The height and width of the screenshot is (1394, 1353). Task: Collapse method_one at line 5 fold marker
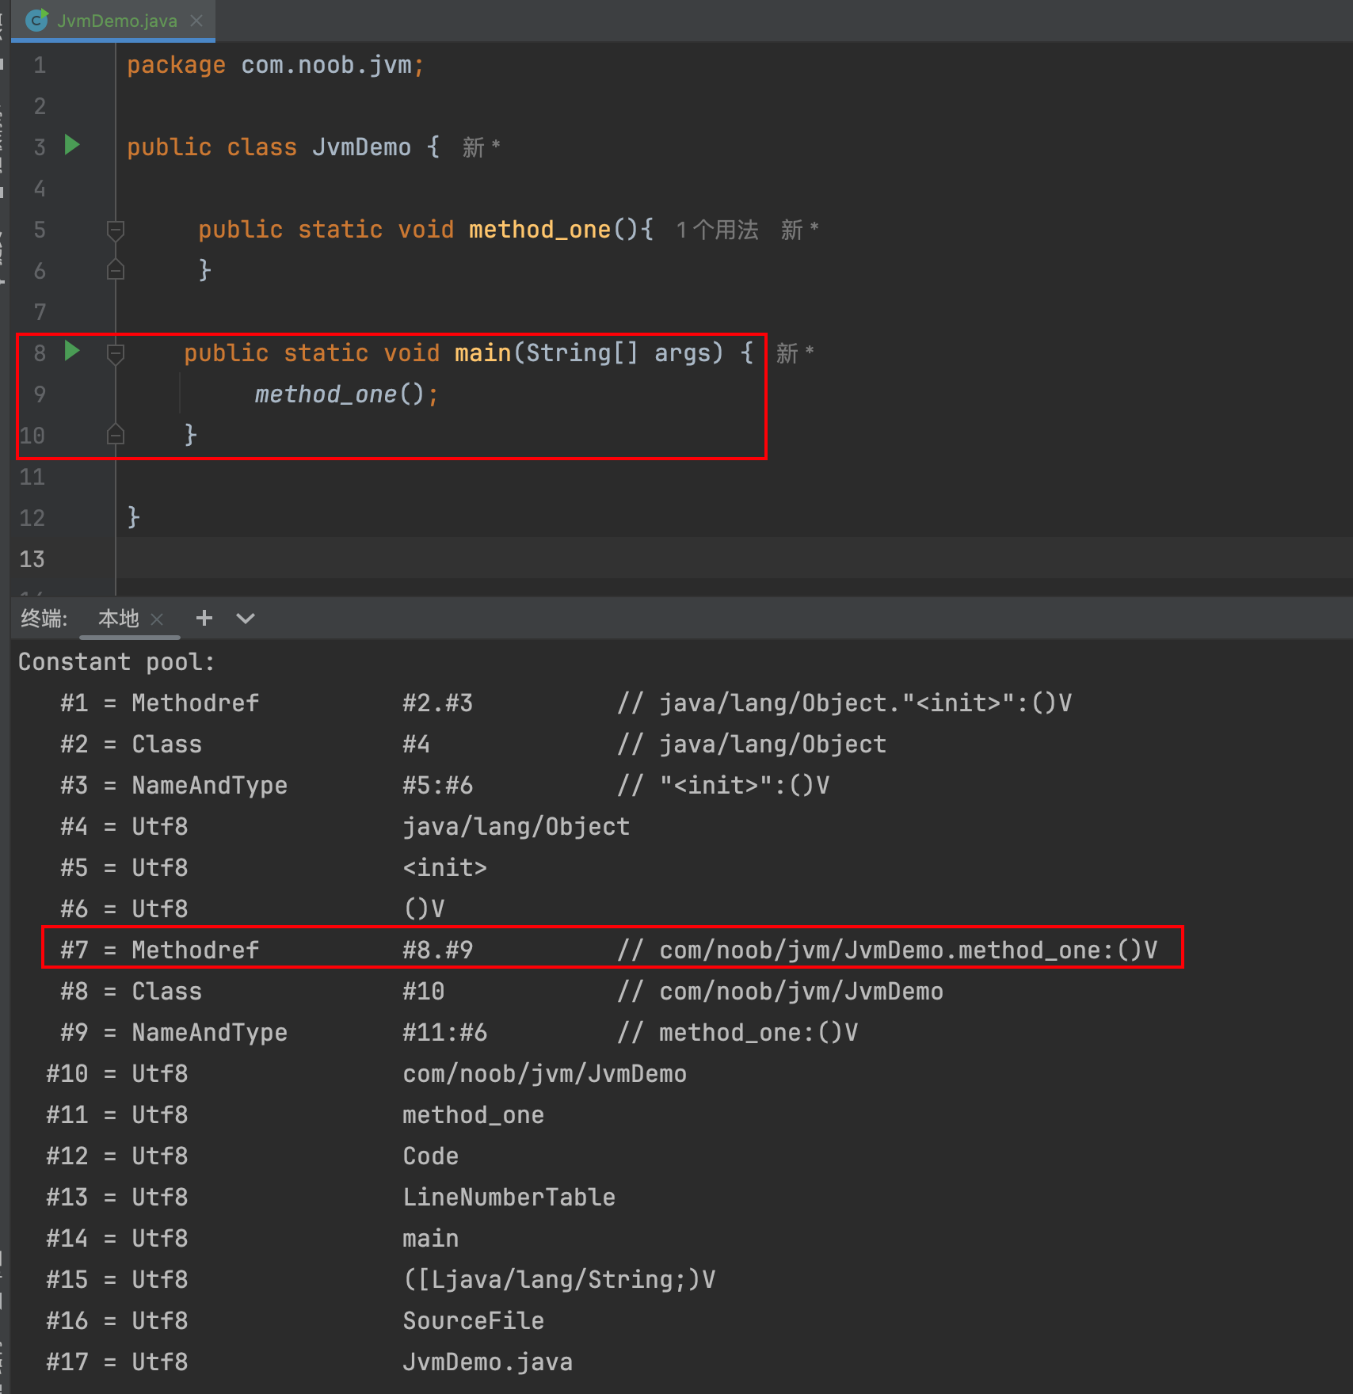point(116,230)
